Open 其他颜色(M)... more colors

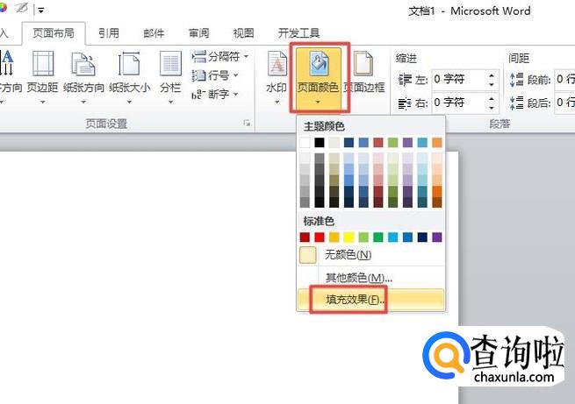371,278
